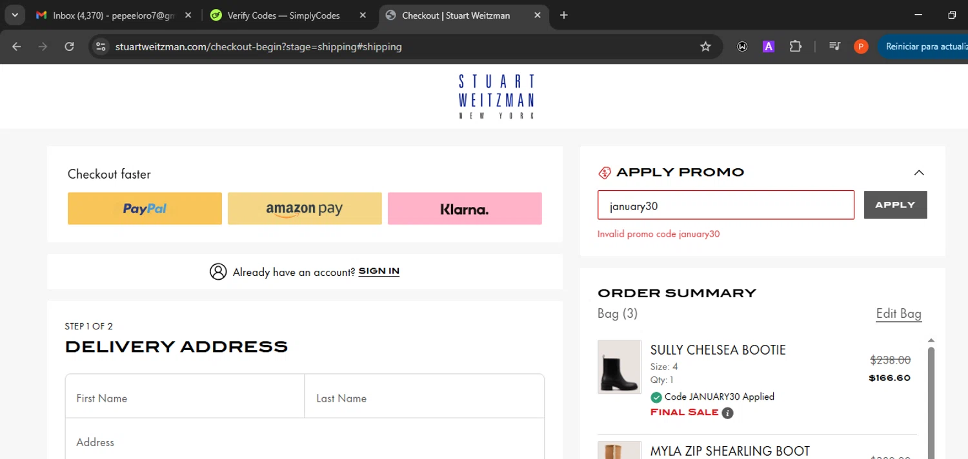Open a new browser tab
This screenshot has height=459, width=968.
(564, 15)
